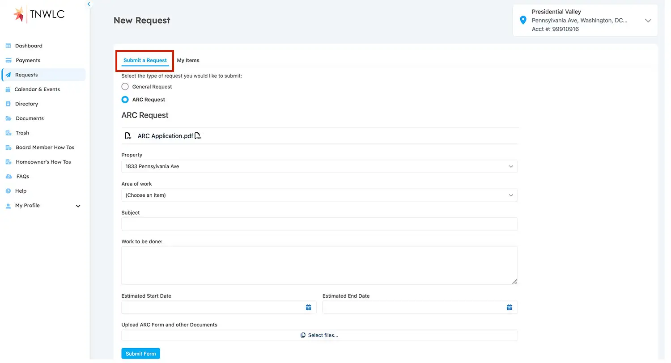Select the ARC Request radio button
The image size is (671, 363).
[126, 100]
